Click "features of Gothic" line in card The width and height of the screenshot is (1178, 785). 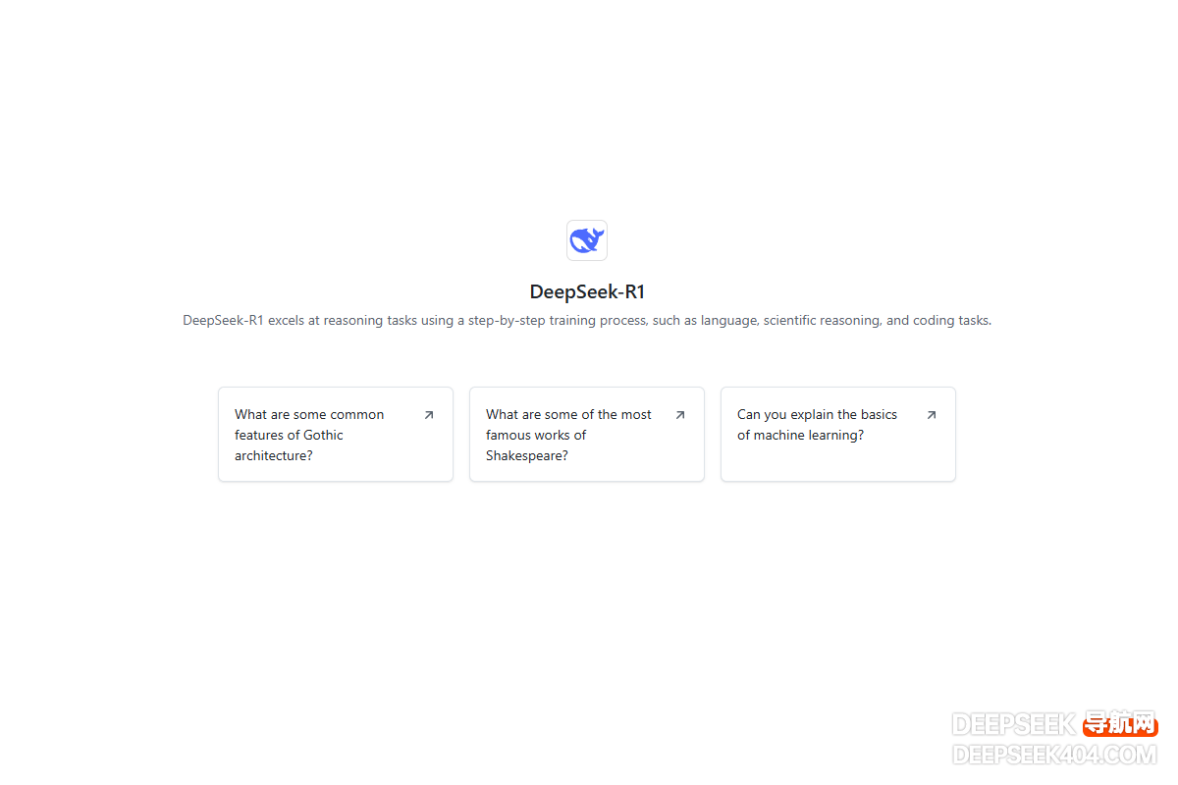tap(289, 436)
